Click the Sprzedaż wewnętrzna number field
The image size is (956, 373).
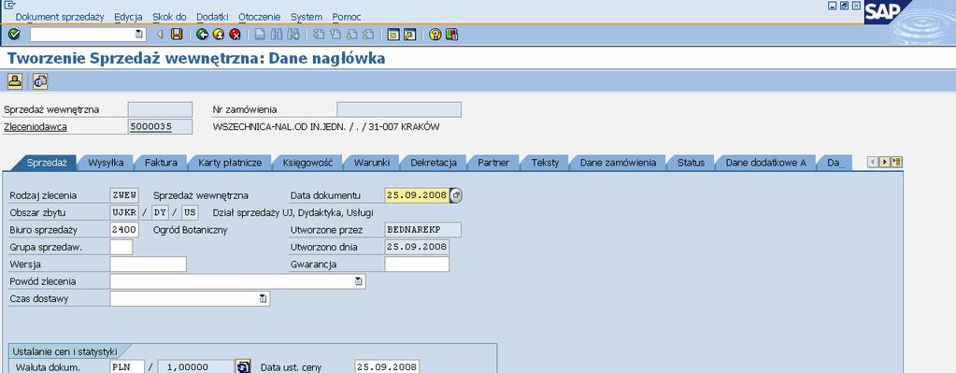160,109
